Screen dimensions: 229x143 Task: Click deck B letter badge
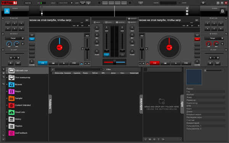point(223,11)
